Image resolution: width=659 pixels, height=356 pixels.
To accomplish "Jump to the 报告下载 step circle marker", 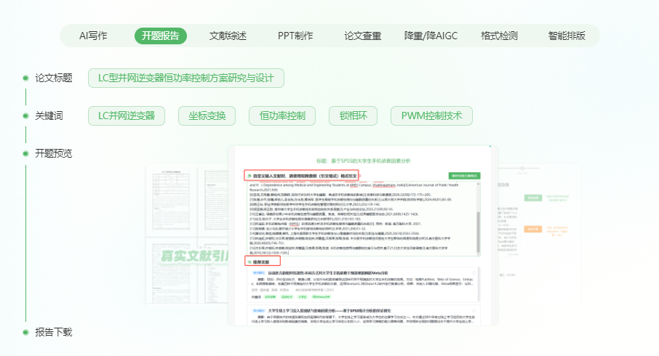I will tap(24, 332).
